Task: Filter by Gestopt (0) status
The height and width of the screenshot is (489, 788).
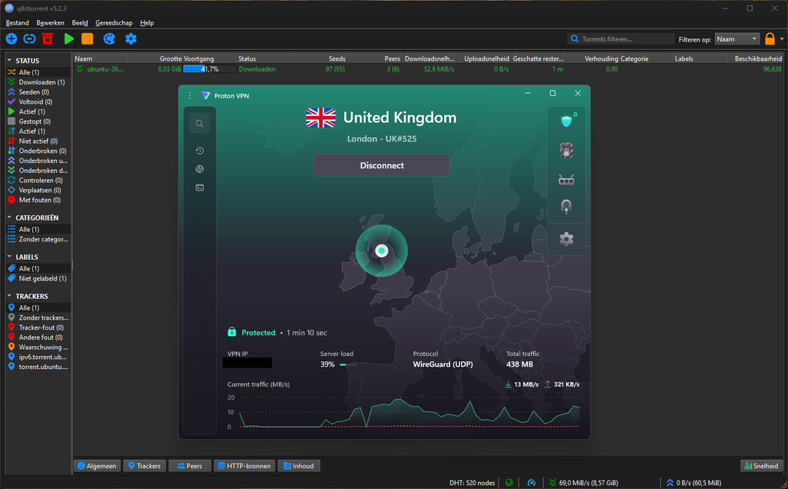Action: (38, 121)
